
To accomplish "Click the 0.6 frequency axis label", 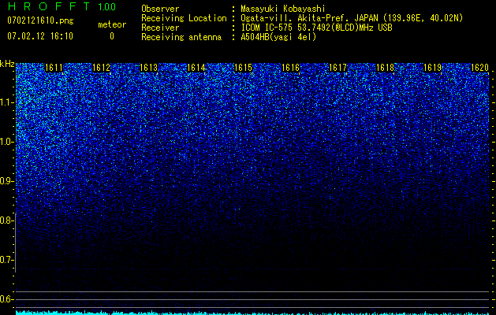I will [x=6, y=299].
